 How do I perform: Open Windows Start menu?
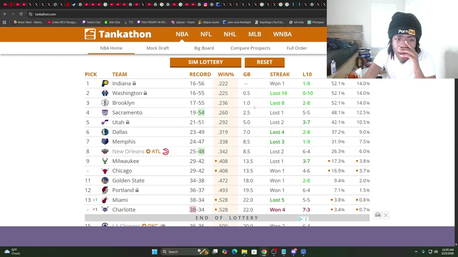point(155,252)
